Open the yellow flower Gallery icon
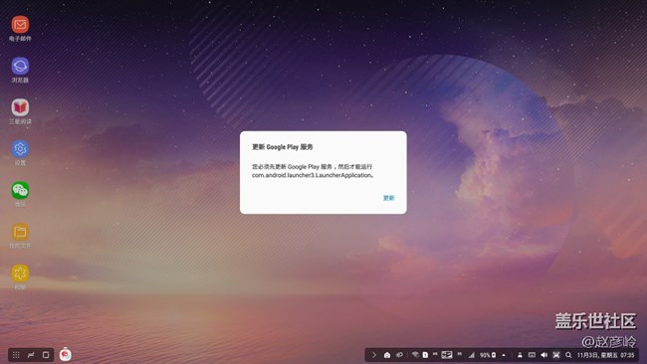 click(20, 273)
